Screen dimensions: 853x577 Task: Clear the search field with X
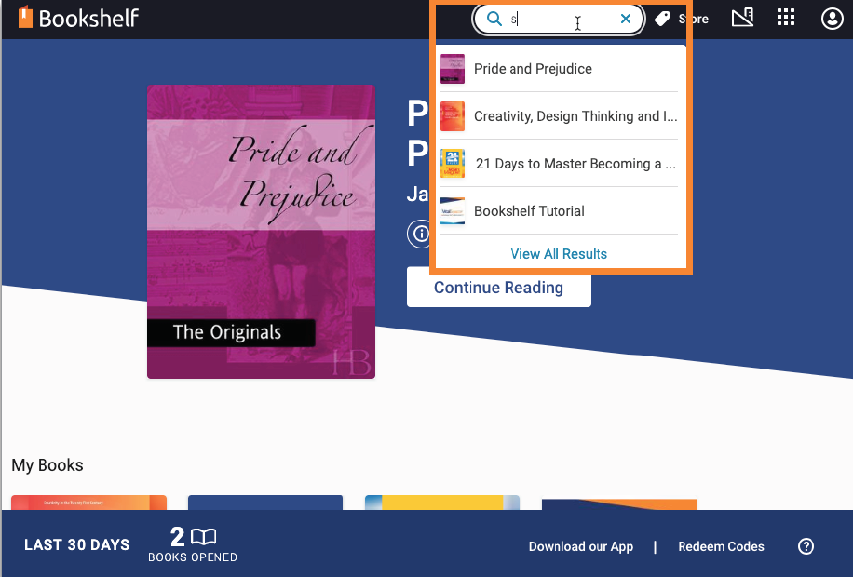tap(626, 19)
